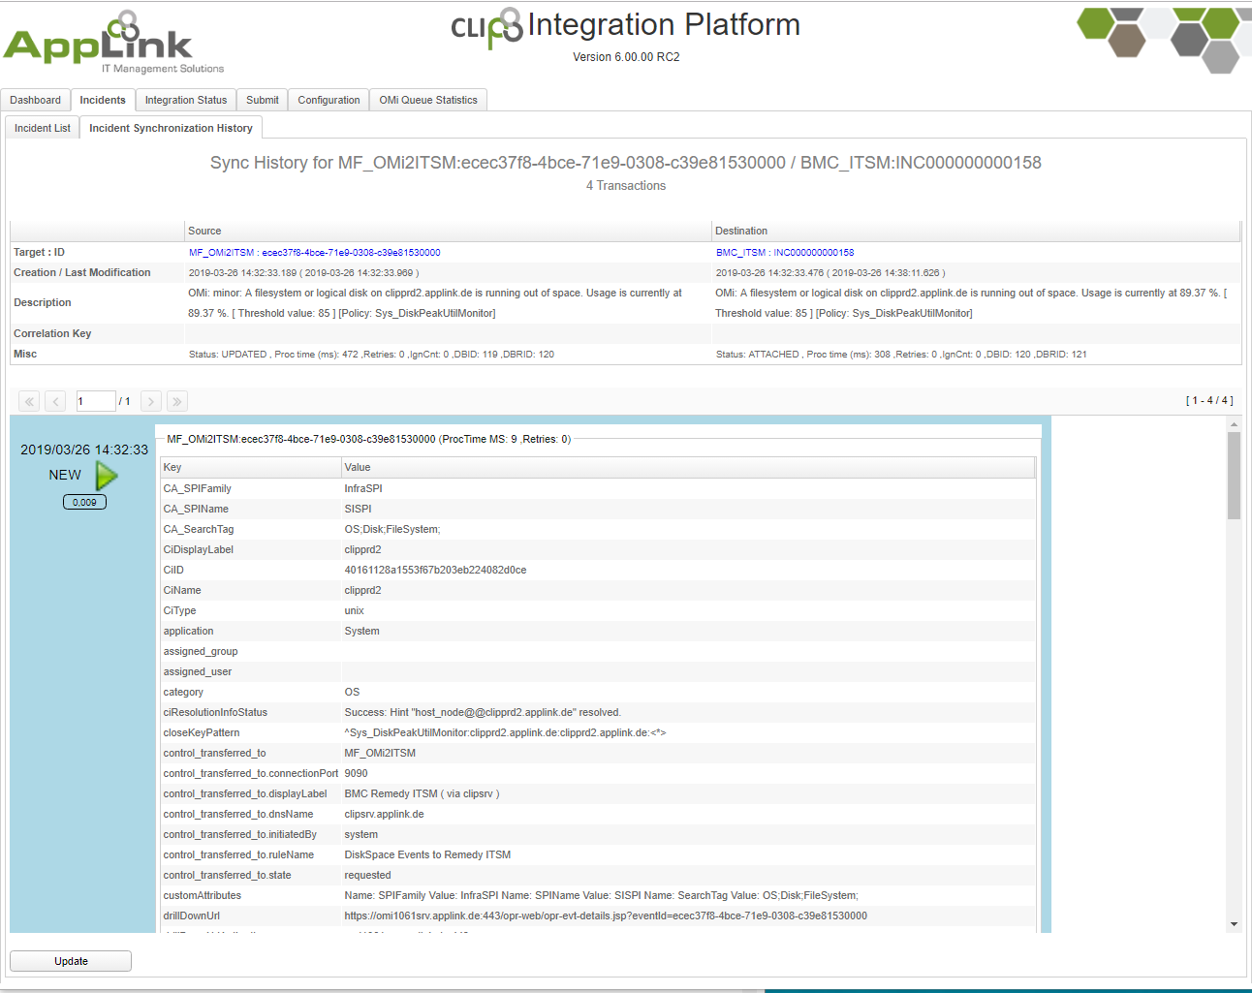Viewport: 1252px width, 993px height.
Task: Click the transaction header with ProcTime MS: 9
Action: (369, 439)
